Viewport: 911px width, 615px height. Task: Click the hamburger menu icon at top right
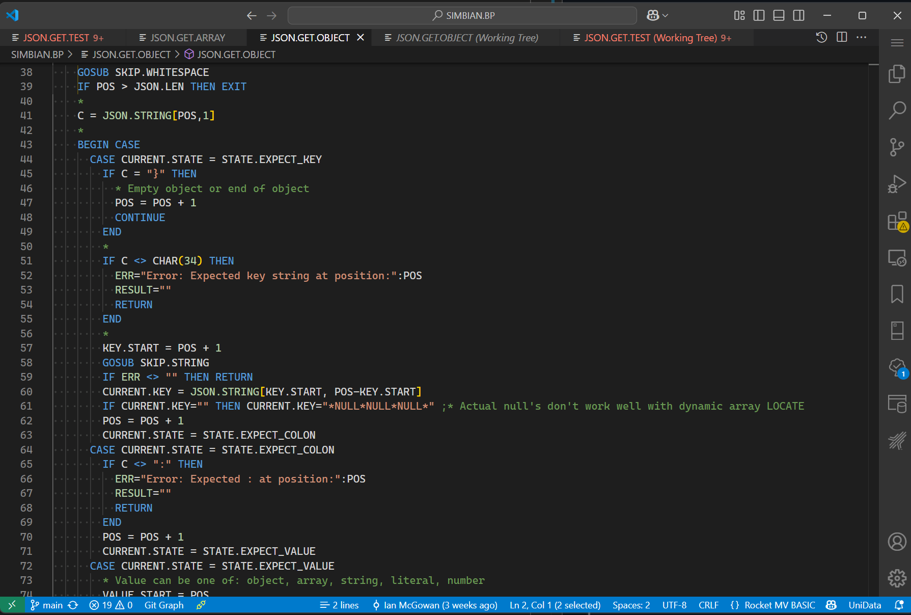897,43
